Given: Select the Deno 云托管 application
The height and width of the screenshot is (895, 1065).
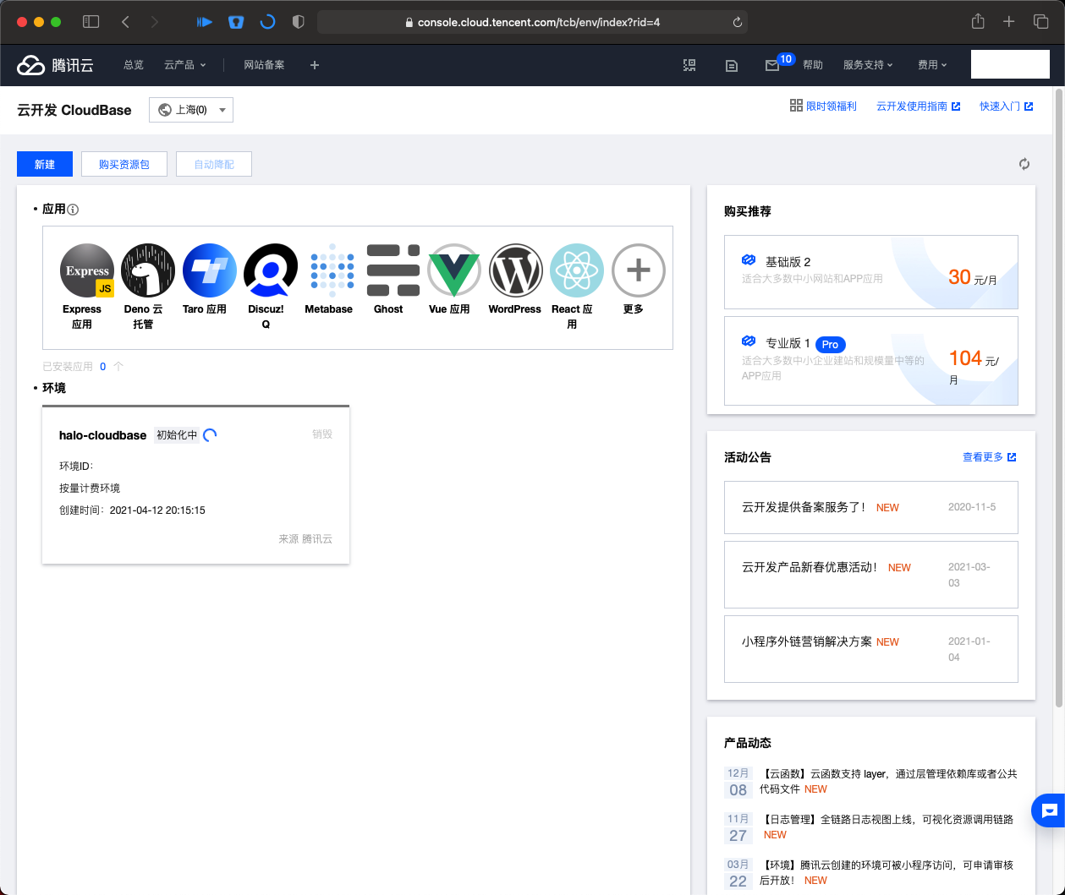Looking at the screenshot, I should [x=147, y=270].
